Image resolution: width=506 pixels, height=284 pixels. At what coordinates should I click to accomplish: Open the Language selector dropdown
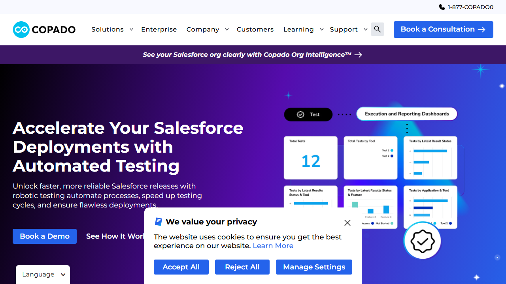coord(43,275)
